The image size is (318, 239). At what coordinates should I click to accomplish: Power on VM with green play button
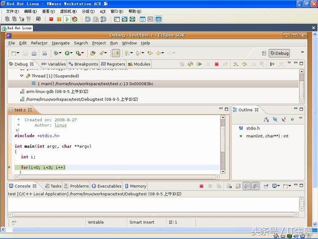67,19
